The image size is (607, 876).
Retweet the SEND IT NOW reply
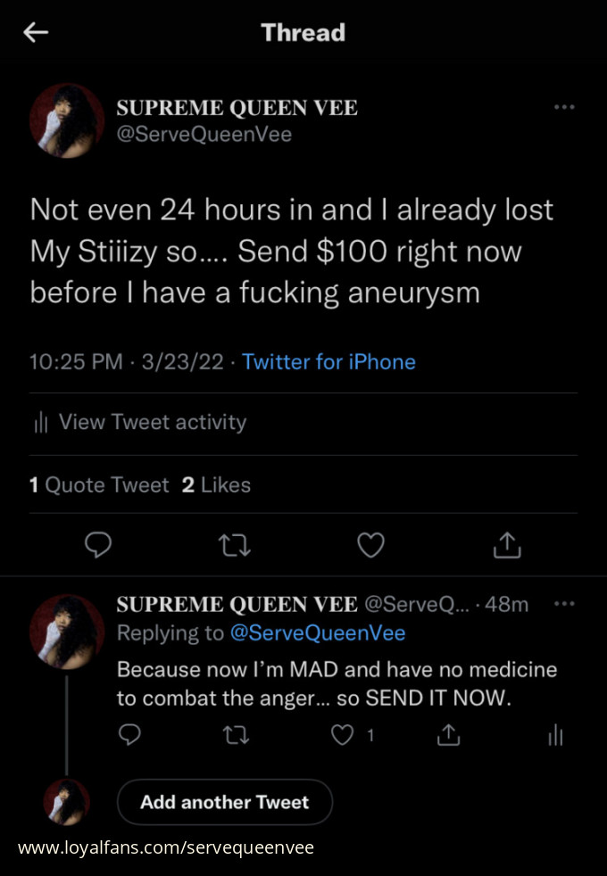(x=236, y=735)
